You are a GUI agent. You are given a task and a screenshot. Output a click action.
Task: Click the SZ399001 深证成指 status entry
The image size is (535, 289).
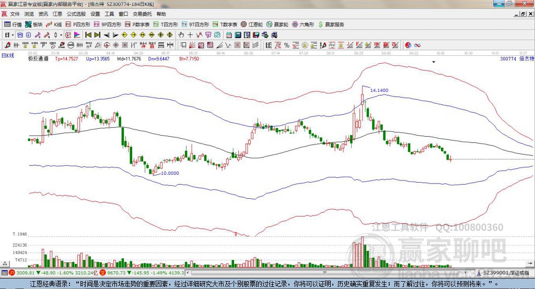[x=503, y=273]
